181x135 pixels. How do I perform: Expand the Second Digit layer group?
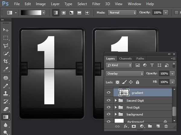coord(116,100)
